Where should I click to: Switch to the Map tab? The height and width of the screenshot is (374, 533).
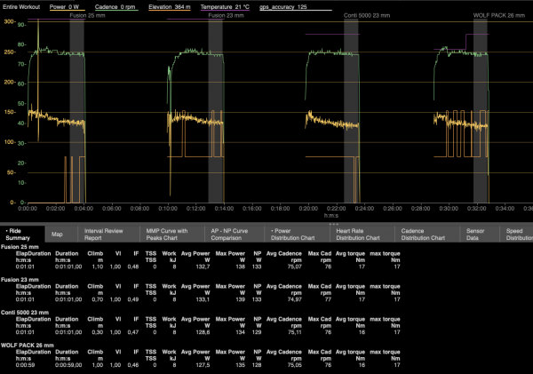pyautogui.click(x=57, y=235)
